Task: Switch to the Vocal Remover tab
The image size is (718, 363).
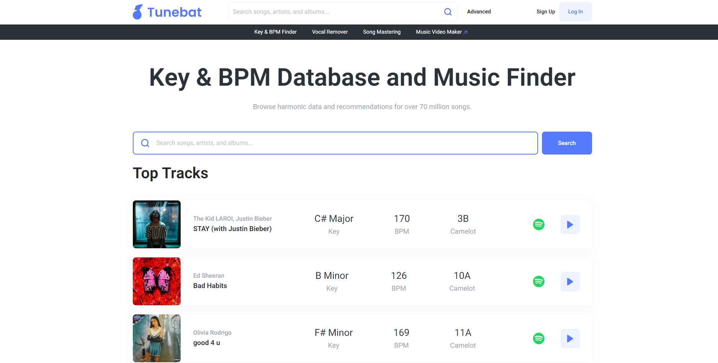Action: pyautogui.click(x=330, y=32)
